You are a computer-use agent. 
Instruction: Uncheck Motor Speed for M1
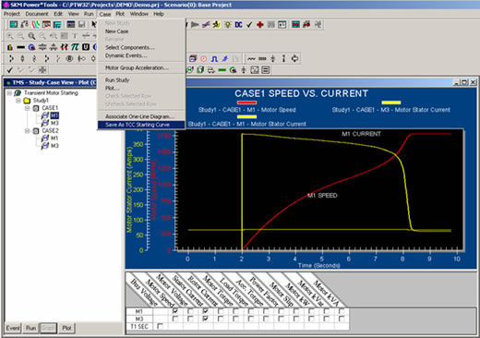click(x=175, y=311)
